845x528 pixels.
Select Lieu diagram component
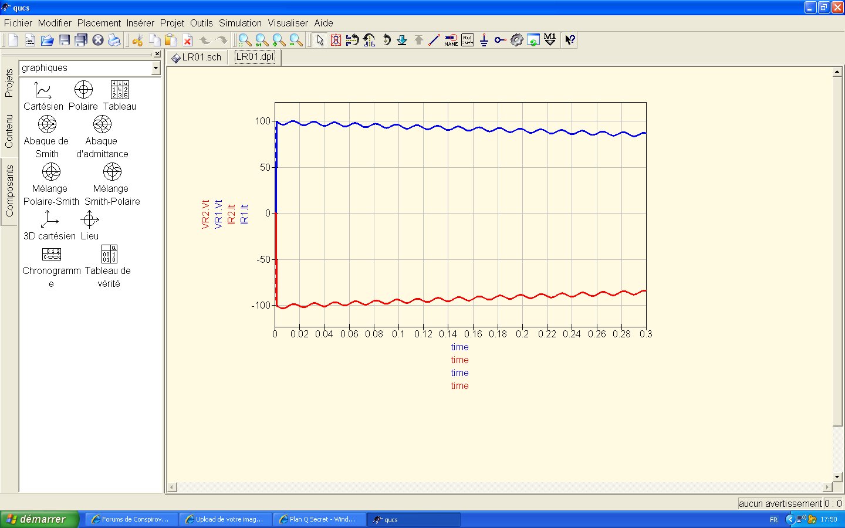point(90,226)
